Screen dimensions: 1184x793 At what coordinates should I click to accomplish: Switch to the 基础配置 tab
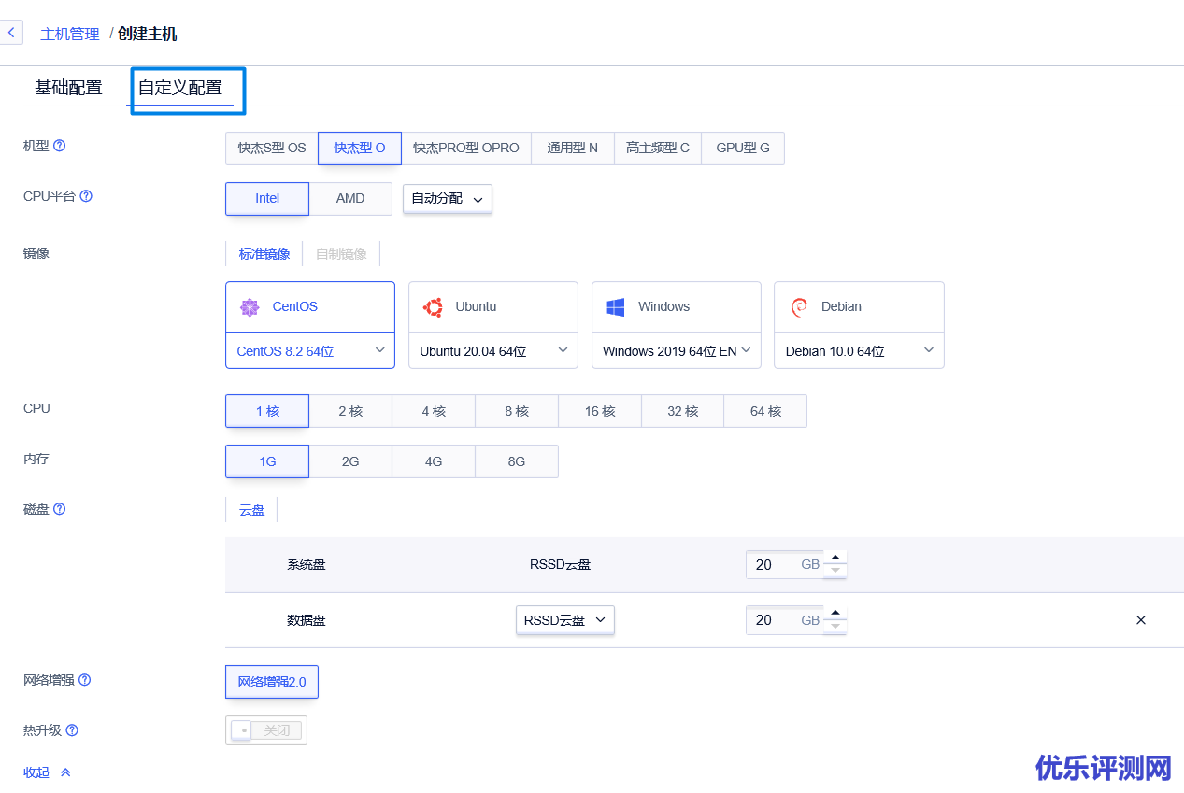point(68,89)
